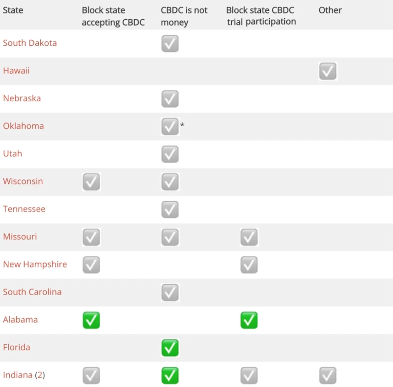The width and height of the screenshot is (393, 387).
Task: Click Alabama's green Block state accepting CBDC checkmark
Action: coord(91,320)
